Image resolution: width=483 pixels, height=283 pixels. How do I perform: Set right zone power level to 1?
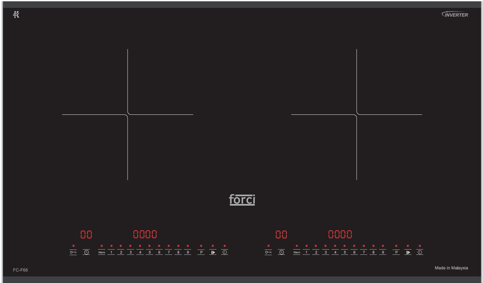coord(306,252)
